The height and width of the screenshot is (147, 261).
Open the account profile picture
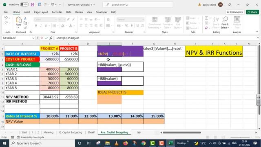click(x=220, y=4)
